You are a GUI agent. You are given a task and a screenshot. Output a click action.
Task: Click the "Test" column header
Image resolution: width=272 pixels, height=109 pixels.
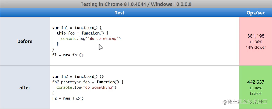tap(119, 13)
